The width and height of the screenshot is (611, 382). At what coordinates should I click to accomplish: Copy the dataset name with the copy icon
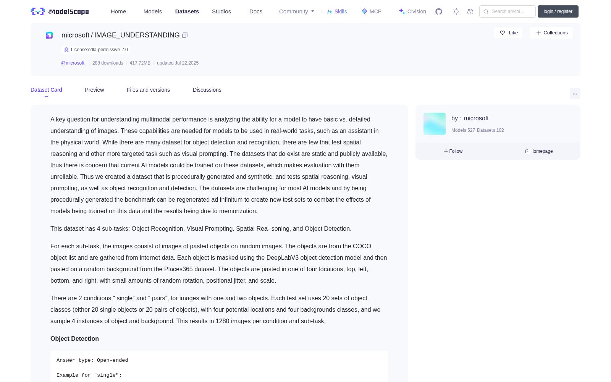point(185,35)
